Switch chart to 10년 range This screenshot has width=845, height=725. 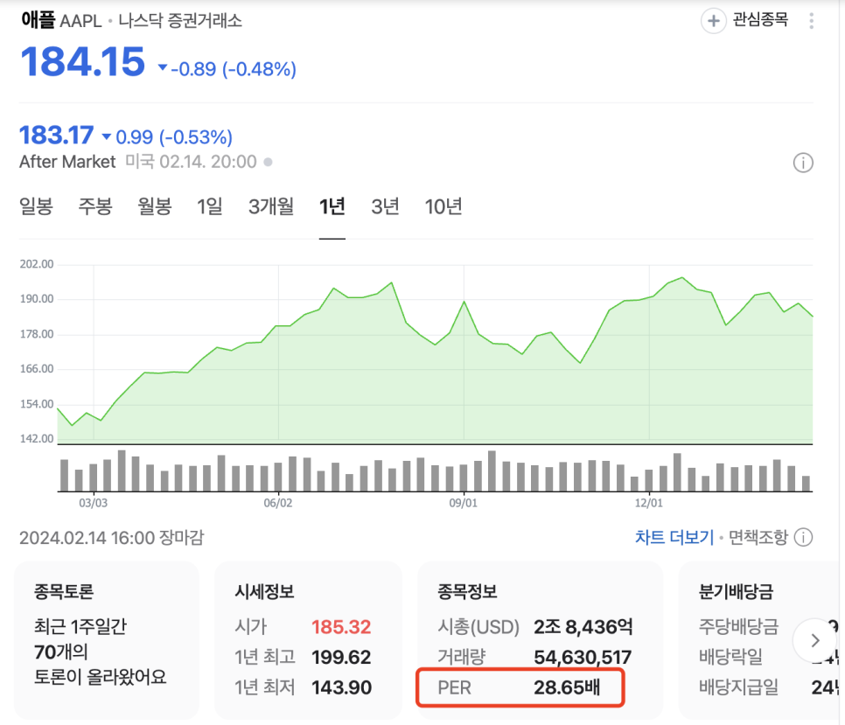(x=443, y=206)
